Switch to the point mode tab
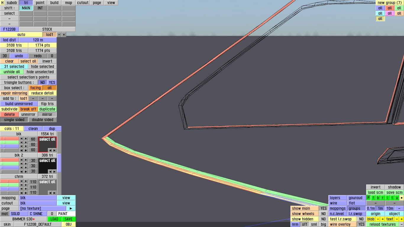 tap(40, 3)
